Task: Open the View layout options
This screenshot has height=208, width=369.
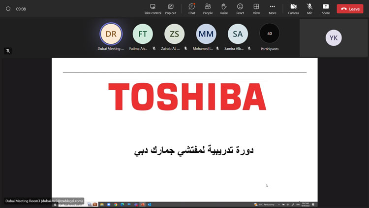Action: (x=256, y=9)
